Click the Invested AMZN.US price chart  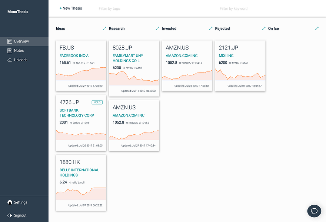(x=187, y=75)
